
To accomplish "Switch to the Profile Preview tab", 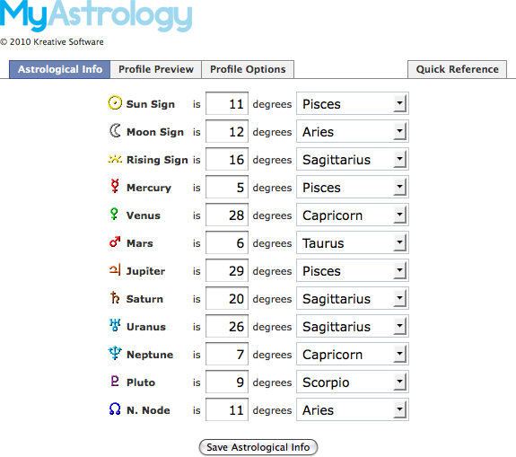I will pyautogui.click(x=156, y=69).
